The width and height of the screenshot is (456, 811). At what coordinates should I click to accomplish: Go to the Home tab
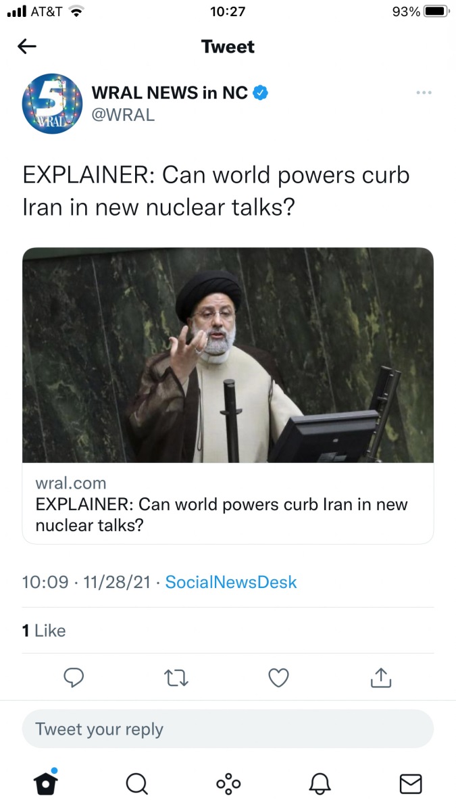(x=46, y=783)
